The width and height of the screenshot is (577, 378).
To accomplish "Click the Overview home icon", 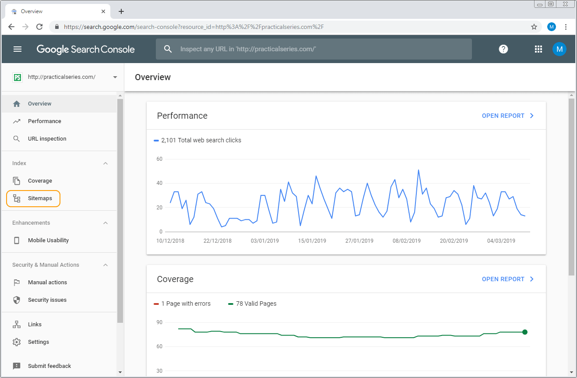I will [17, 104].
